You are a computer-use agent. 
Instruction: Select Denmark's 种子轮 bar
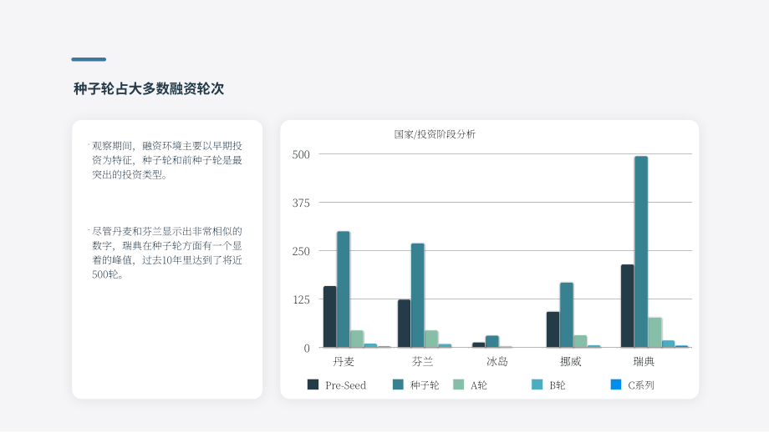[344, 289]
